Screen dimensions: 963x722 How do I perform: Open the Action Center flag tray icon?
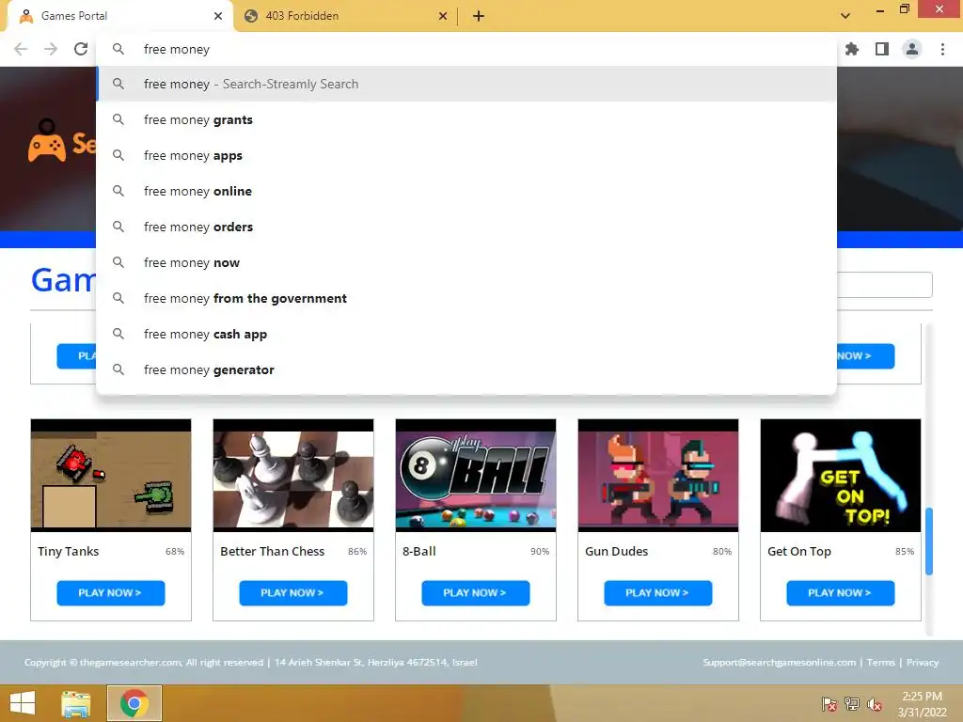(x=829, y=704)
